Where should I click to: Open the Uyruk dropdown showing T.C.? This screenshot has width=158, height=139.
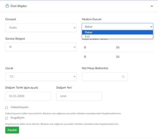pos(41,77)
